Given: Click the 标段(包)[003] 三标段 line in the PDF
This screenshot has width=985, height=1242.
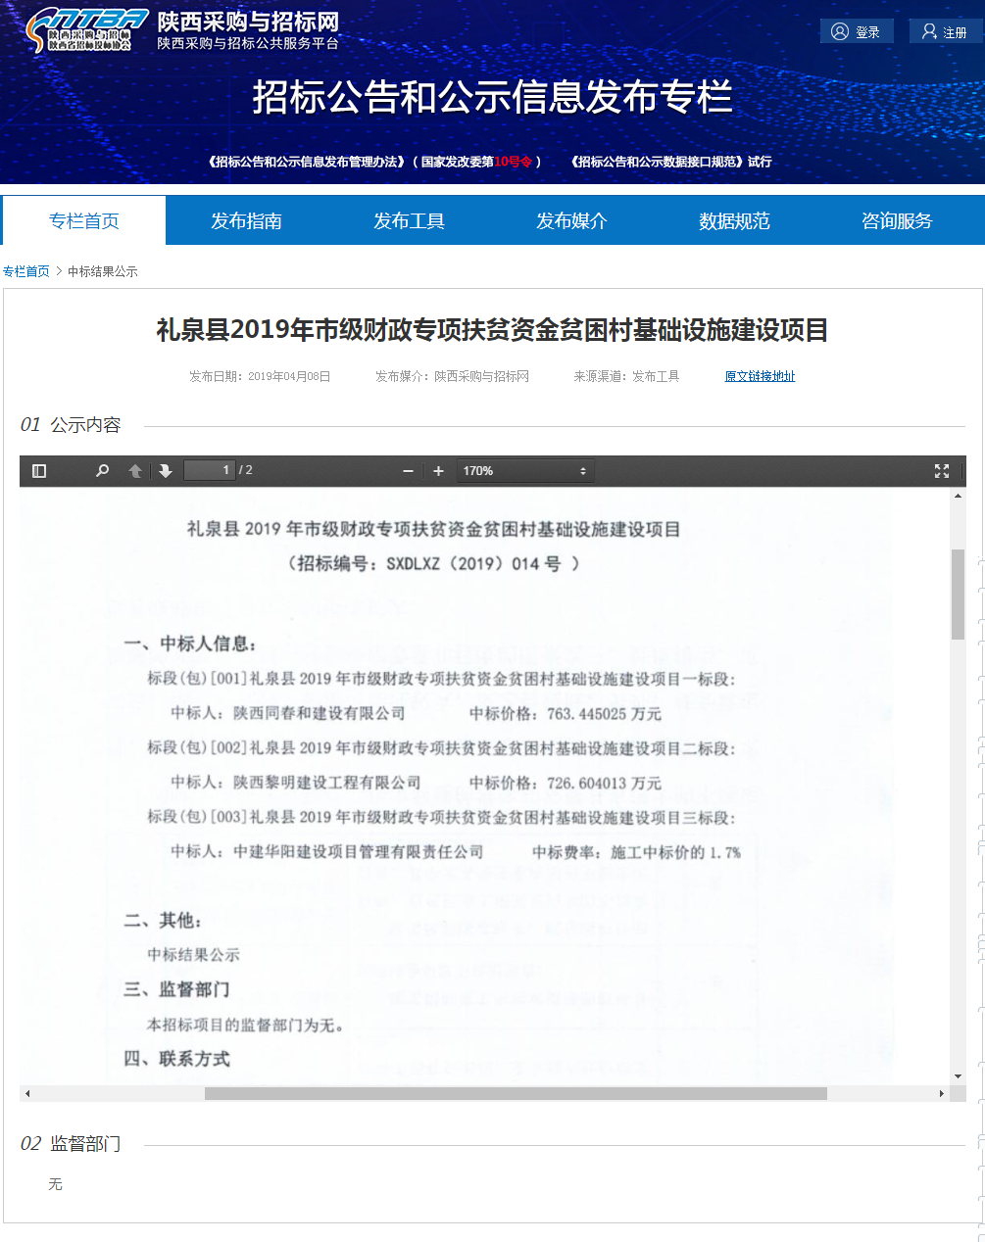Looking at the screenshot, I should 441,818.
